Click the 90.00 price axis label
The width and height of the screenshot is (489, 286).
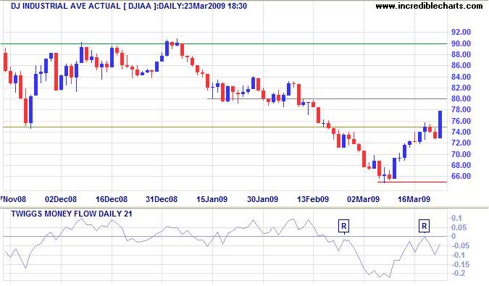[x=461, y=43]
